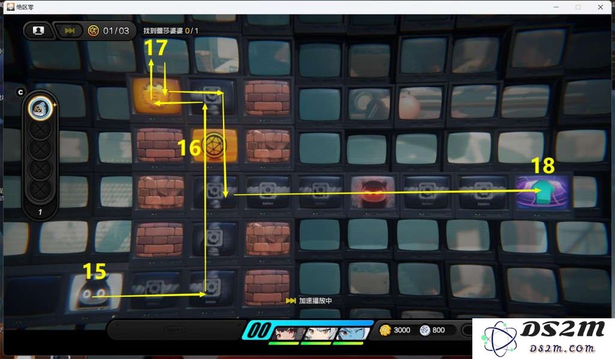The height and width of the screenshot is (359, 615).
Task: Click the 加速播放中 speed-up indicator
Action: (309, 301)
